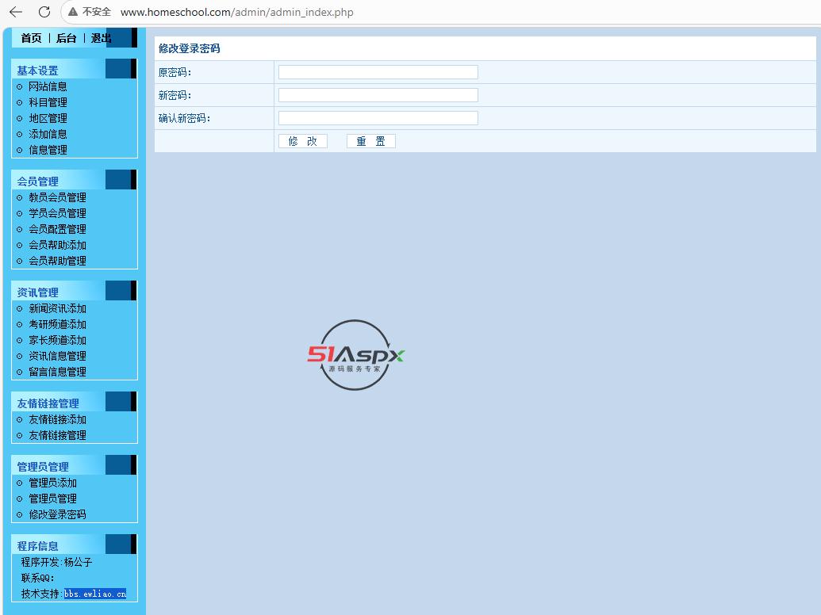Open 考研频道添加

tap(58, 324)
